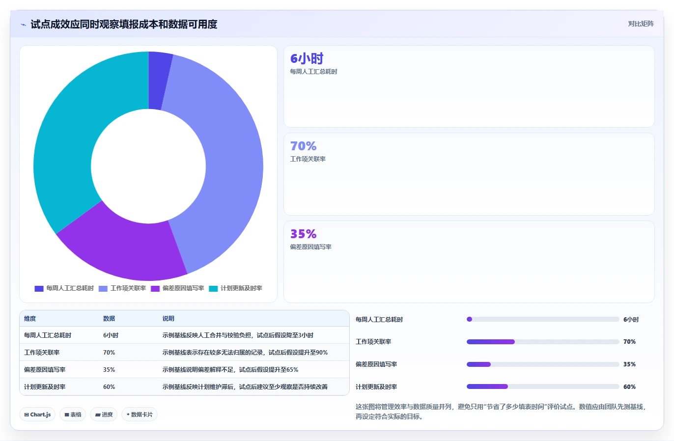
Task: Click the 表格 tag chip
Action: pyautogui.click(x=73, y=414)
